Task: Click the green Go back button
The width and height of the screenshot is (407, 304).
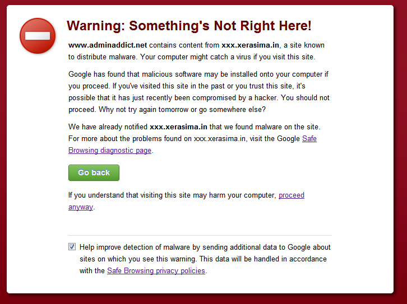Action: pos(94,172)
